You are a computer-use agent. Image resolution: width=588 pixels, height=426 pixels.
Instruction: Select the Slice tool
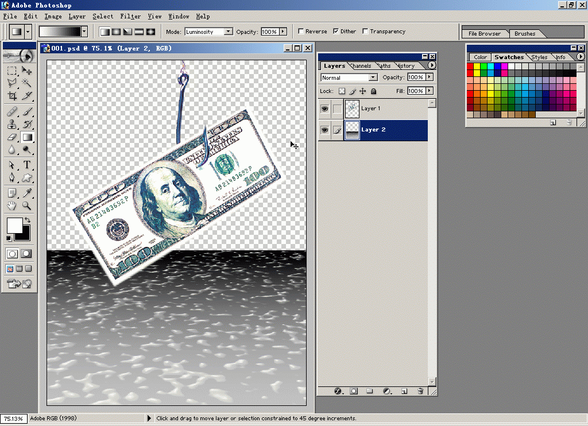26,96
